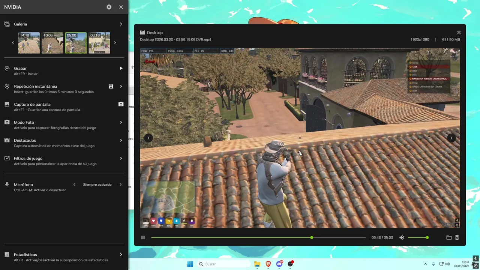Click the video player clapperboard icon
This screenshot has height=270, width=480.
pos(142,33)
